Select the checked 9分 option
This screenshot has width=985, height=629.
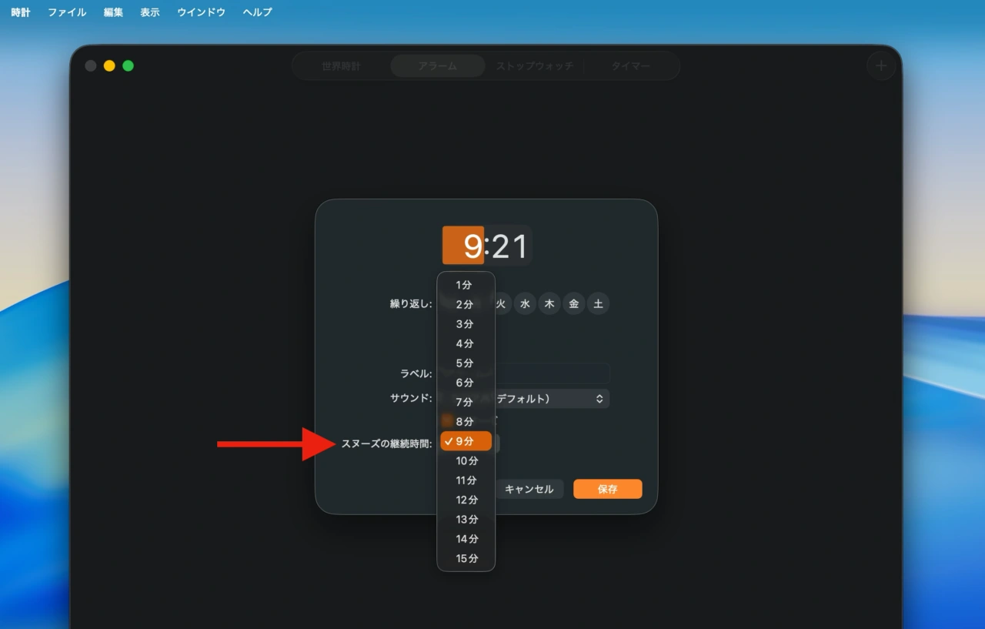466,442
